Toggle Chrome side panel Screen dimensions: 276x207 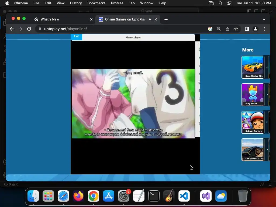[247, 29]
